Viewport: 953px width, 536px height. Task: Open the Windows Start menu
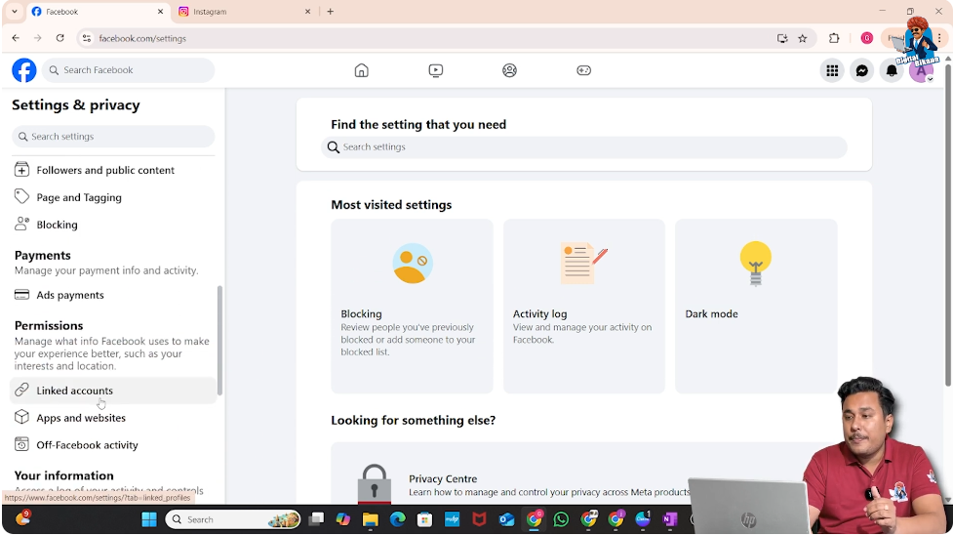(149, 519)
